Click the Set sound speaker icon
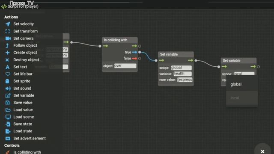Viewport: 274px width, 154px height. point(8,89)
